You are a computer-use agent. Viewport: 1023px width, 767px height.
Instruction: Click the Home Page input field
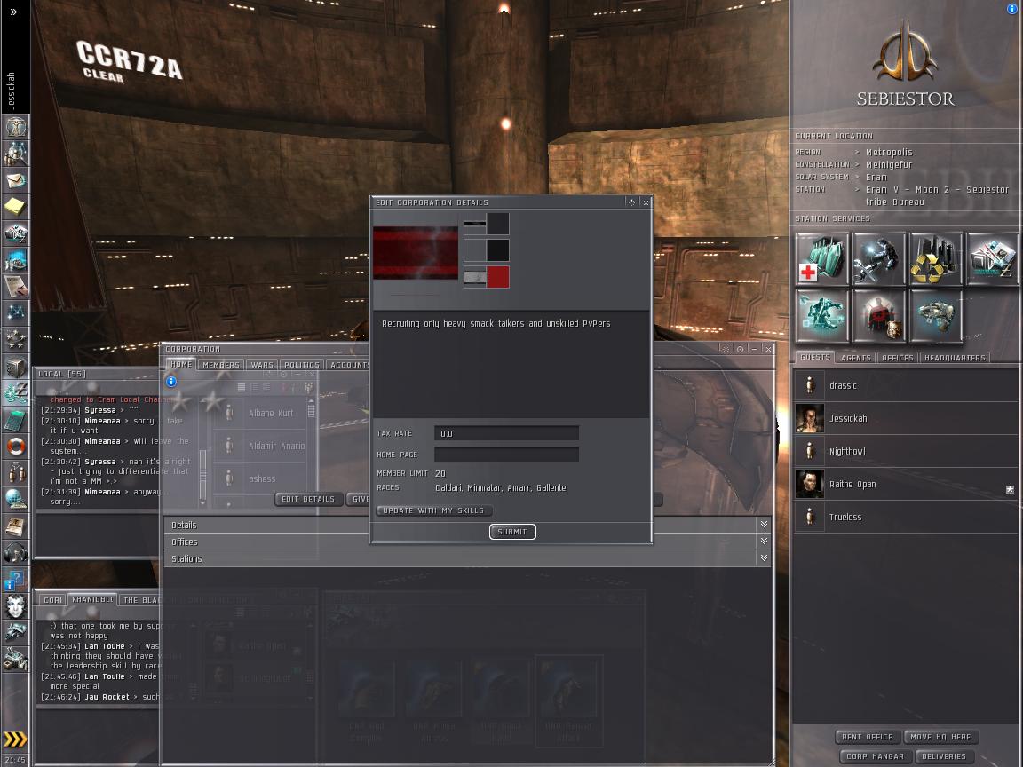coord(506,454)
